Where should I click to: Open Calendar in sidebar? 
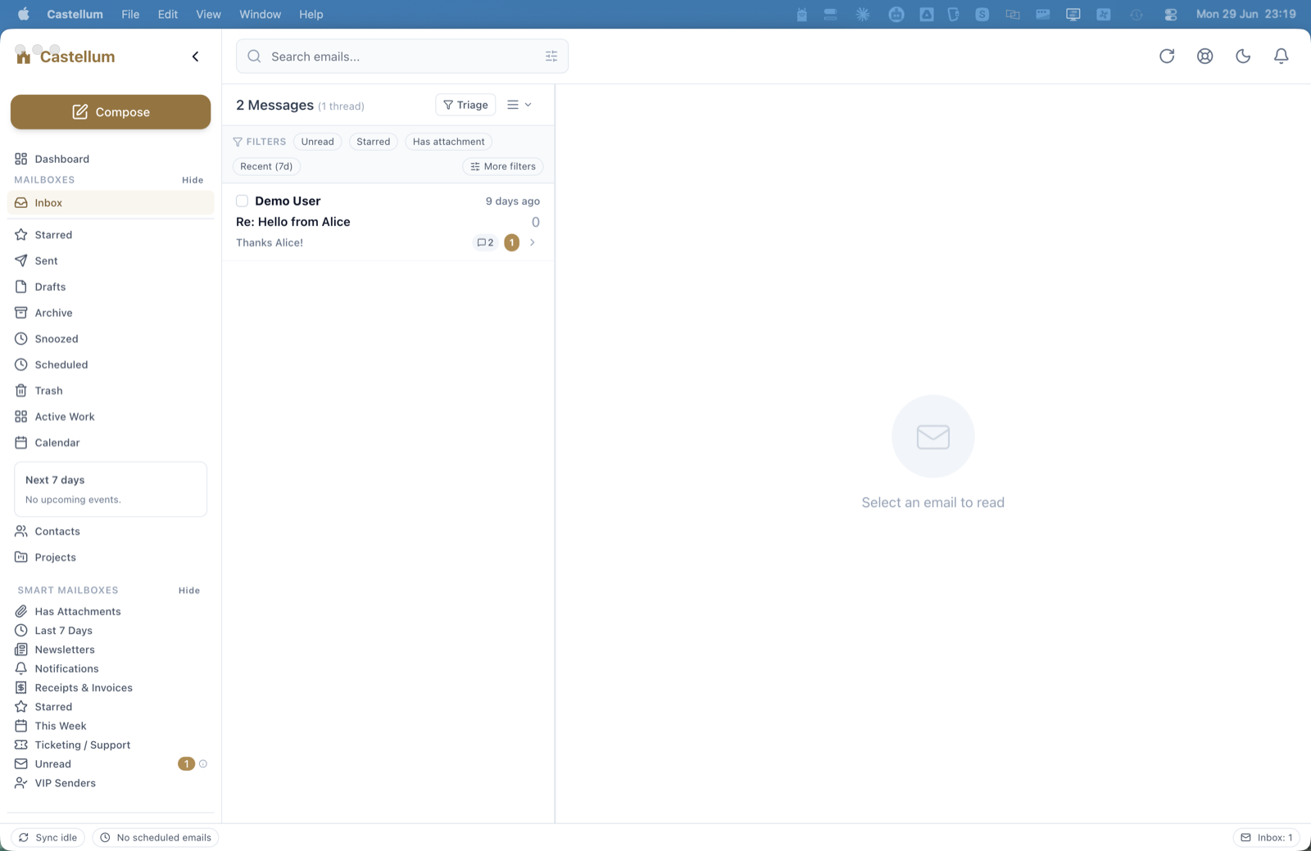pyautogui.click(x=111, y=443)
